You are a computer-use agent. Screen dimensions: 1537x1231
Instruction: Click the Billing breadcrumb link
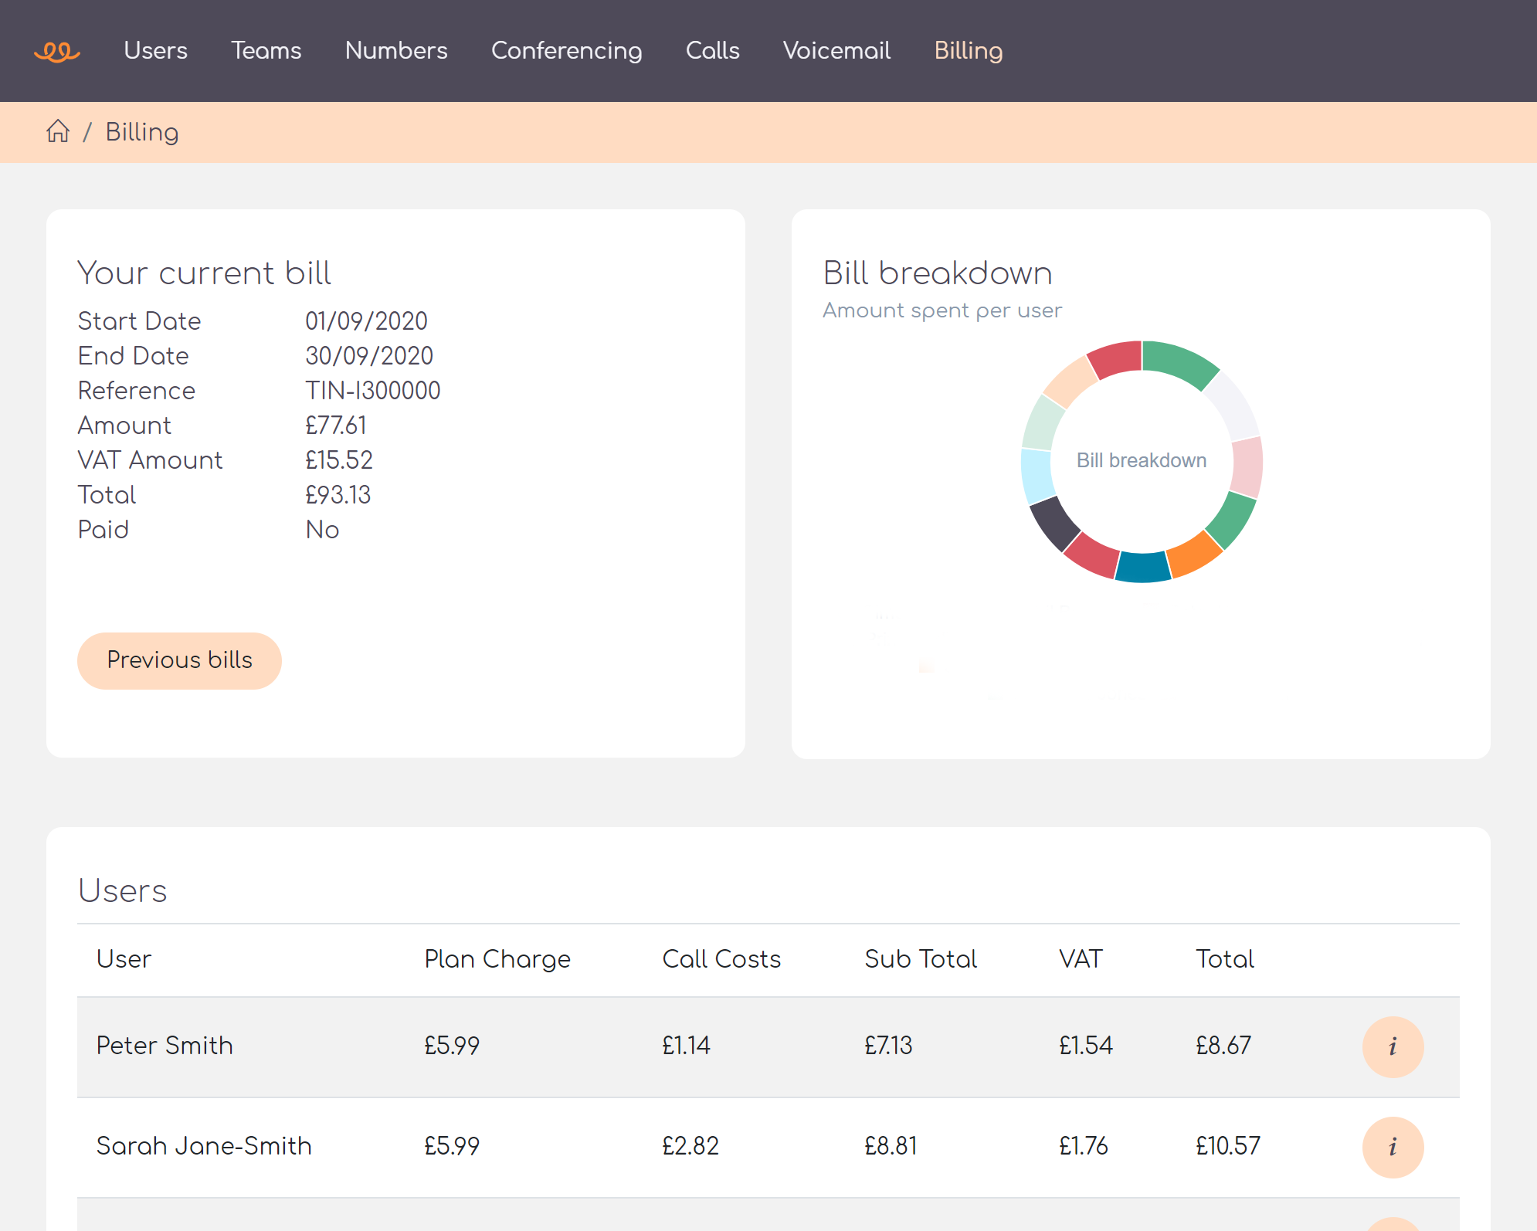click(x=142, y=131)
